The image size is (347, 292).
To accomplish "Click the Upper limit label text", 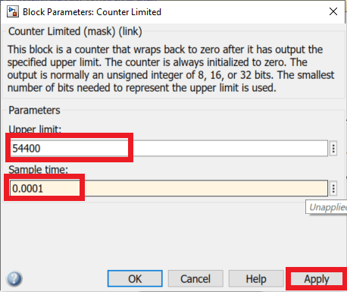I will tap(35, 130).
